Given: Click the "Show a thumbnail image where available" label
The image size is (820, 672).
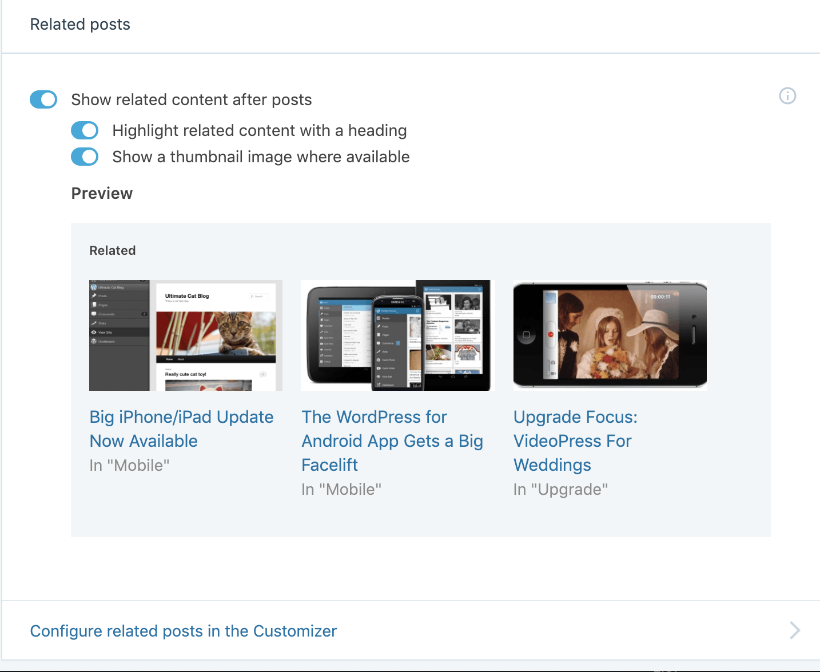Looking at the screenshot, I should click(261, 157).
